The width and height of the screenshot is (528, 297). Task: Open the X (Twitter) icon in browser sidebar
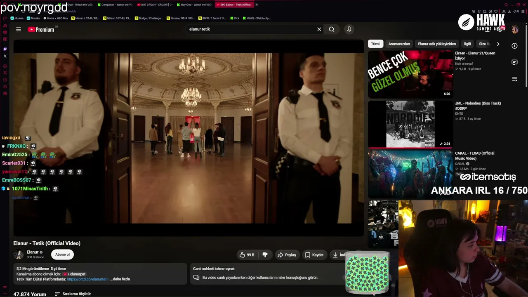[x=5, y=56]
